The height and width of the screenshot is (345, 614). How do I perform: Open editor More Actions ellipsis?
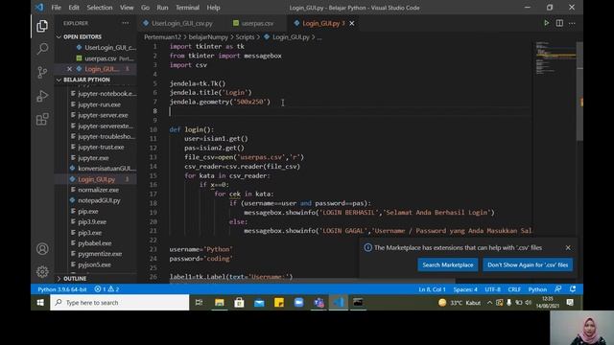coord(572,23)
